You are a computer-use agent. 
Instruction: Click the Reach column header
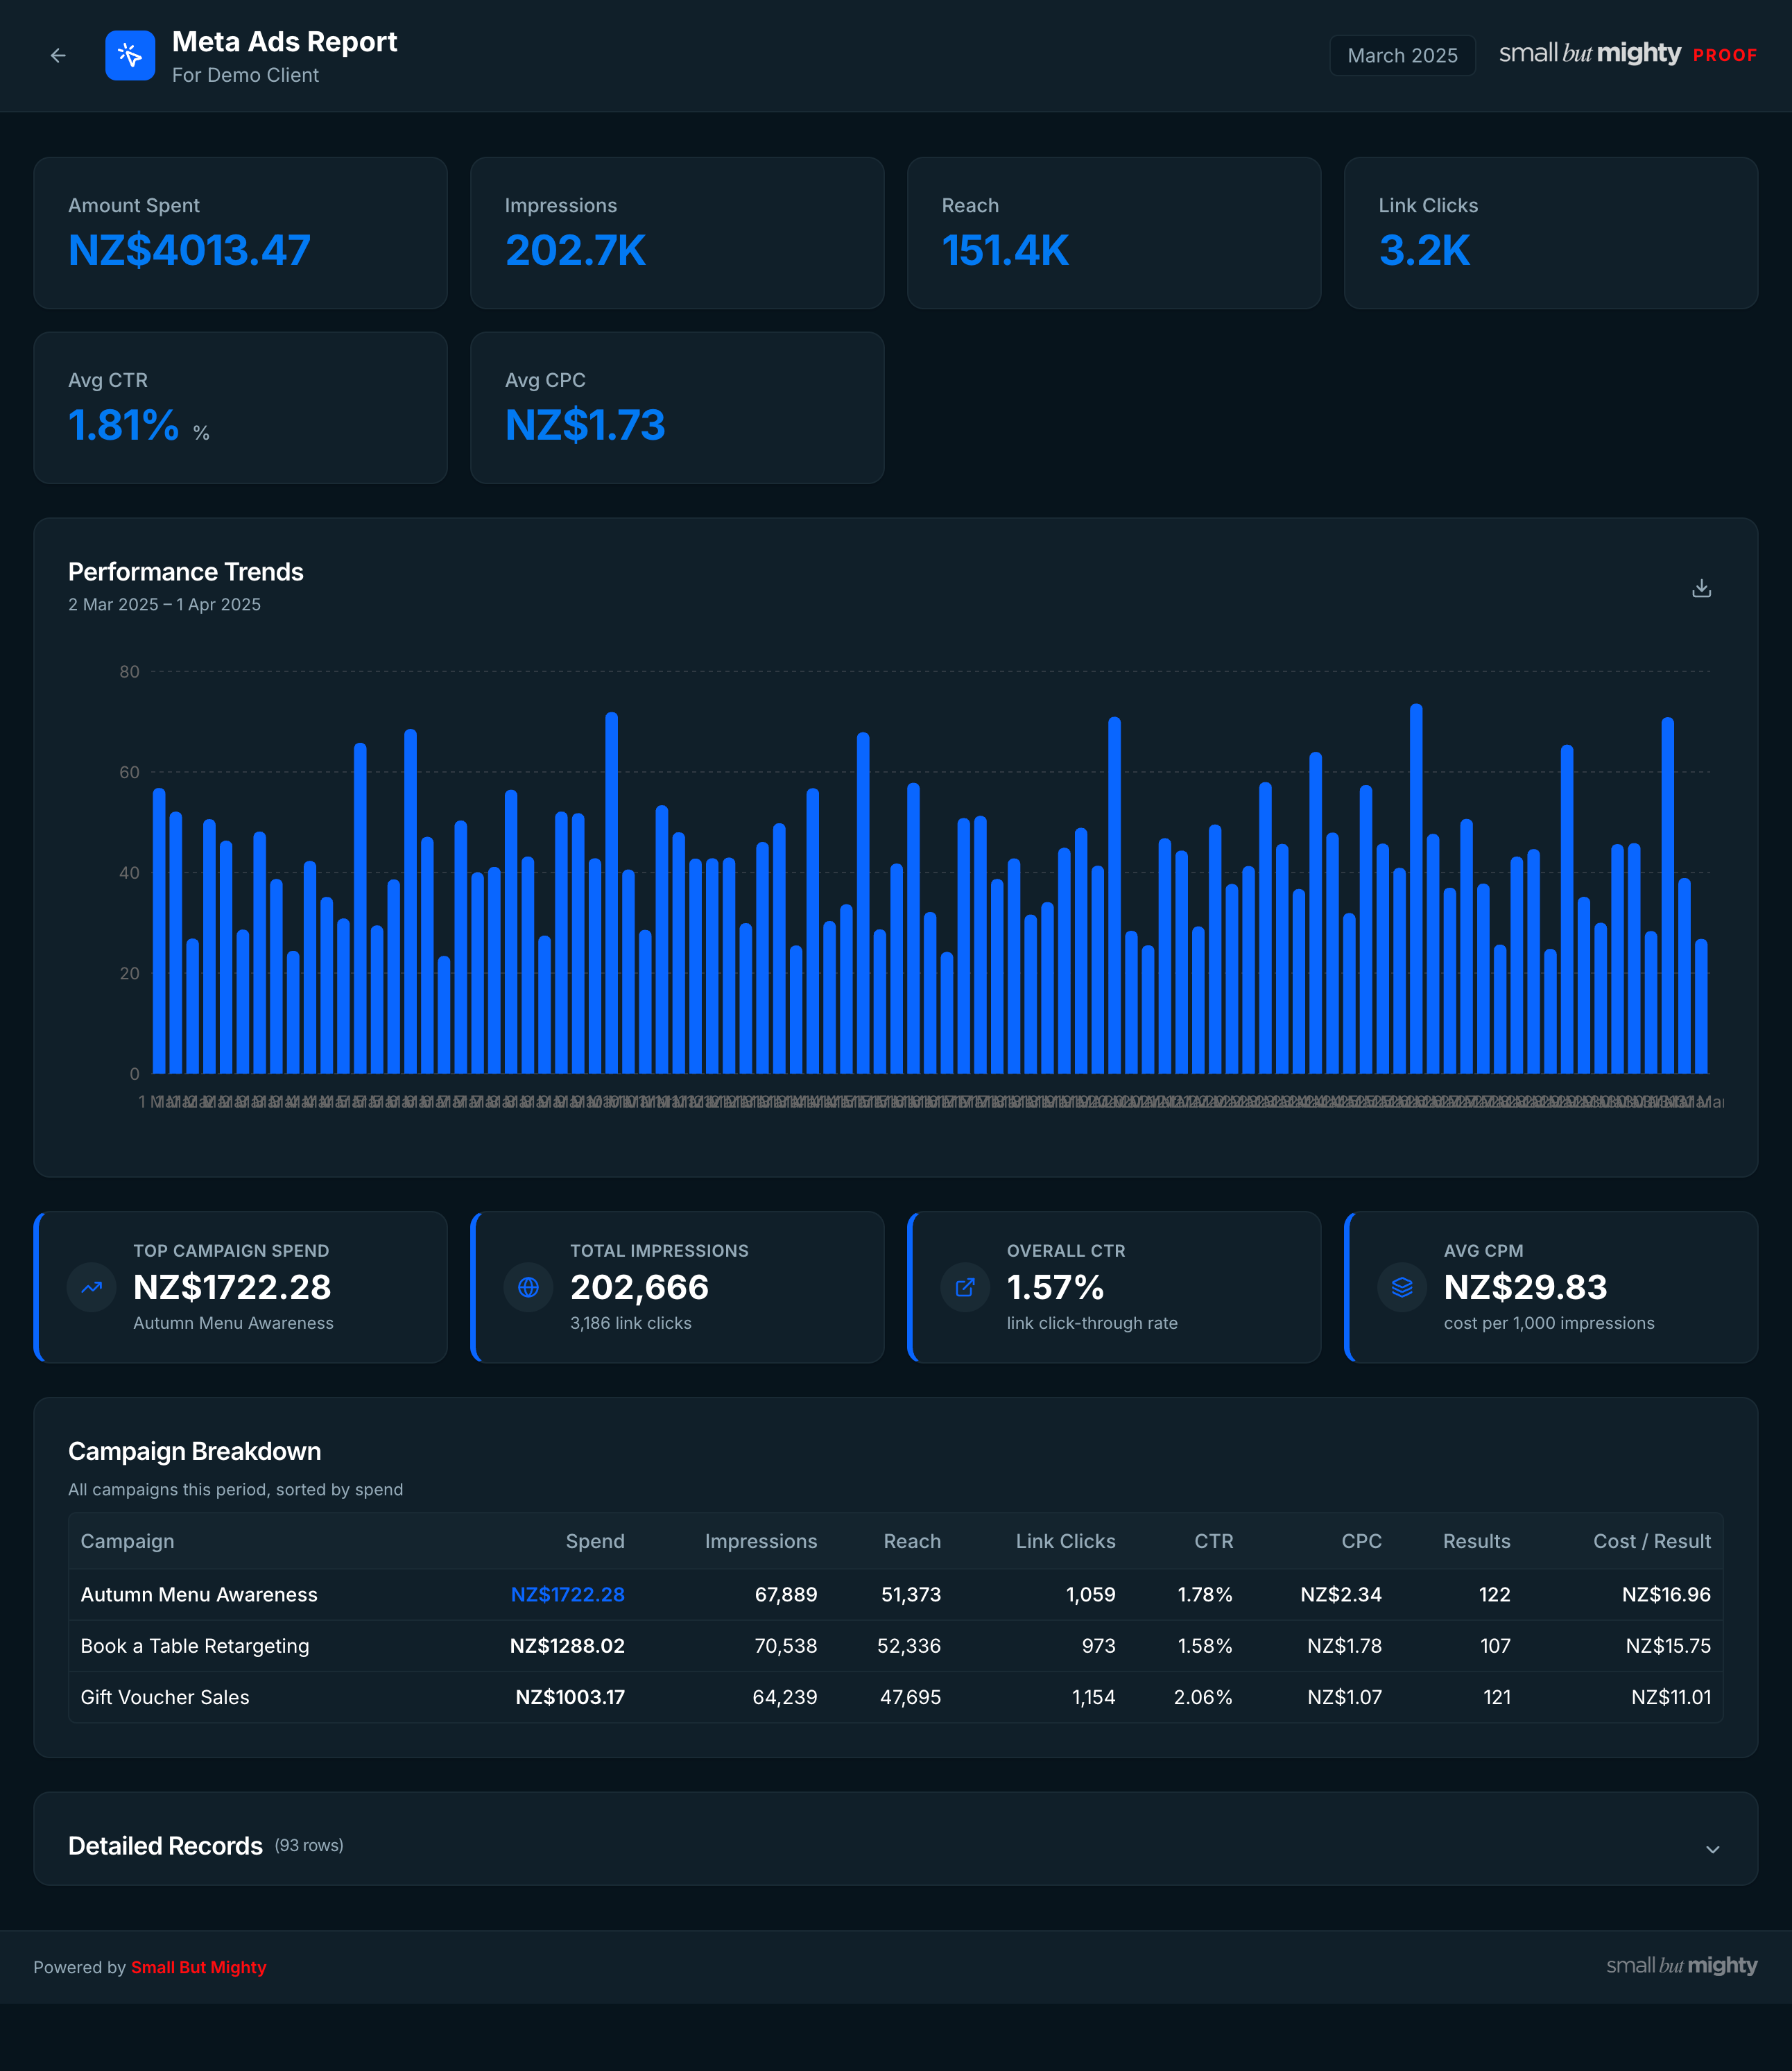tap(912, 1541)
